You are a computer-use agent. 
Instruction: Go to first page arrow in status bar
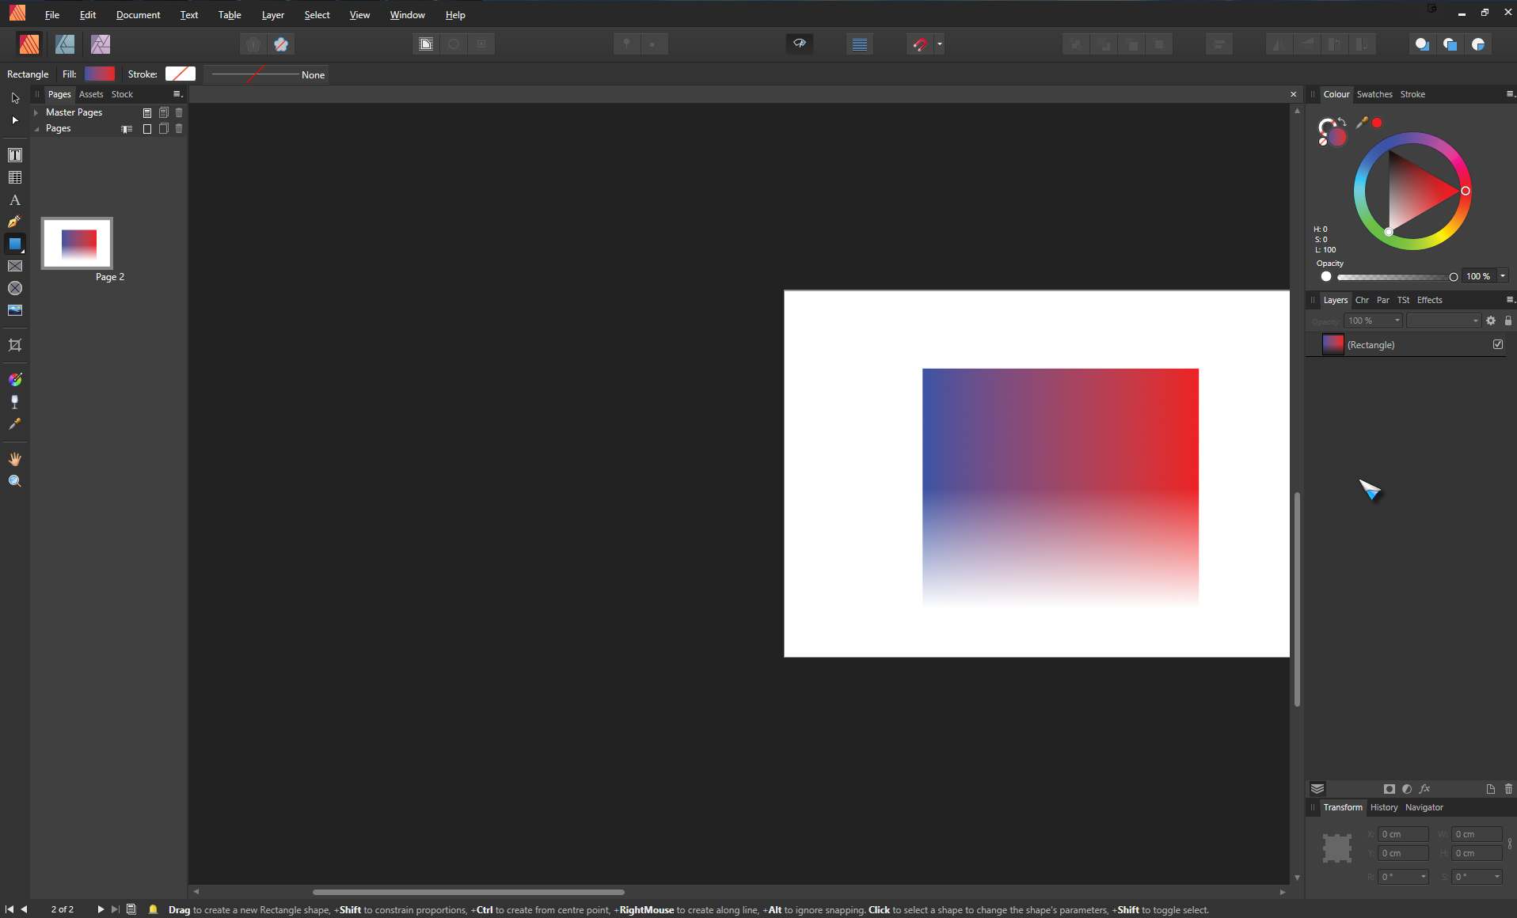click(10, 909)
